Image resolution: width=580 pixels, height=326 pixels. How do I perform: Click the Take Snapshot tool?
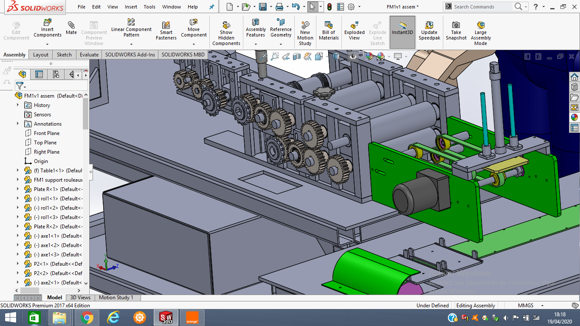[456, 31]
